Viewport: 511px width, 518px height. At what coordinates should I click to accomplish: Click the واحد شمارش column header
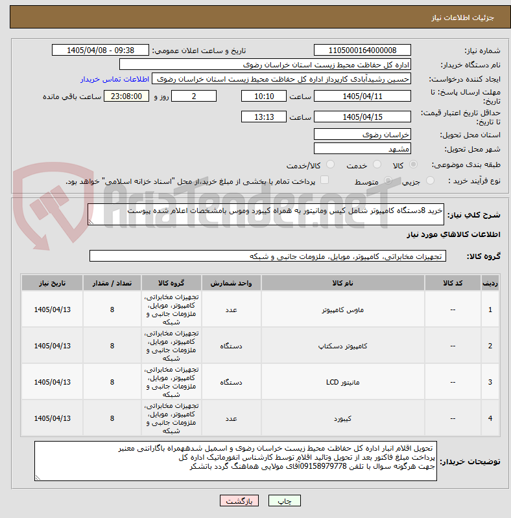click(x=231, y=283)
